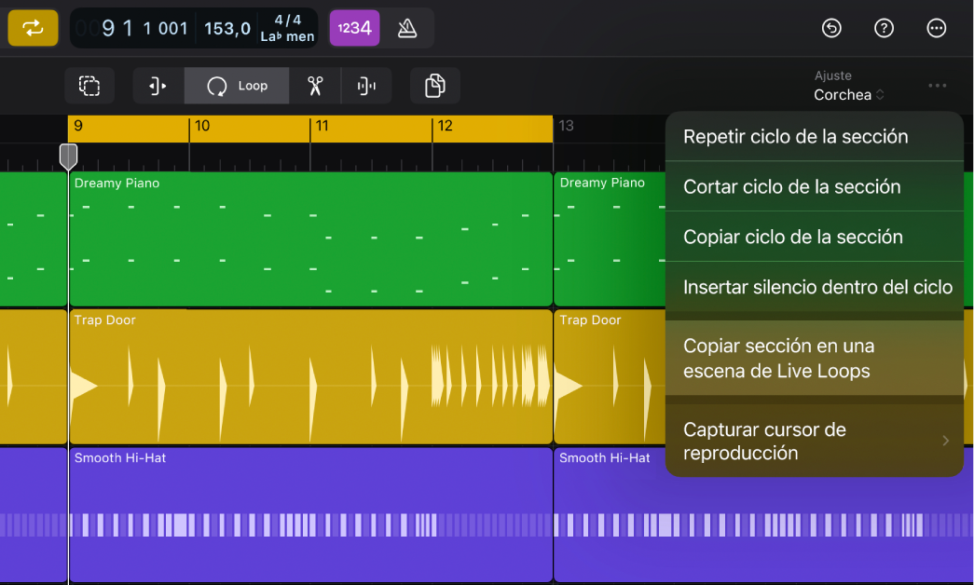Select the scissors split tool
The image size is (974, 585).
(x=316, y=85)
